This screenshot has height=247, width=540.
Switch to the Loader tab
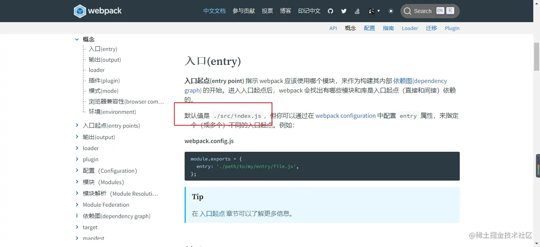[x=410, y=28]
